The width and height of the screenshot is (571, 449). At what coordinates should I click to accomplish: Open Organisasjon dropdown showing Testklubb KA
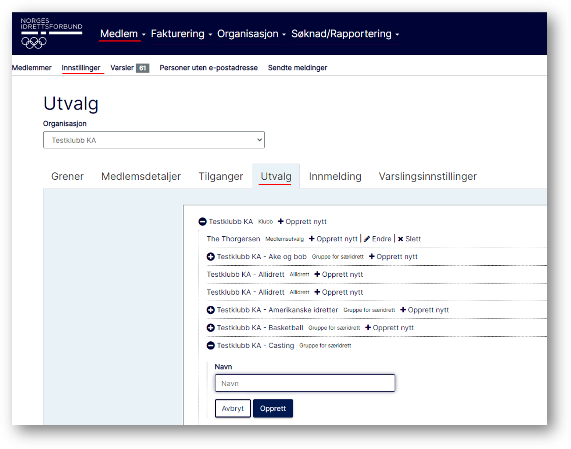(154, 140)
